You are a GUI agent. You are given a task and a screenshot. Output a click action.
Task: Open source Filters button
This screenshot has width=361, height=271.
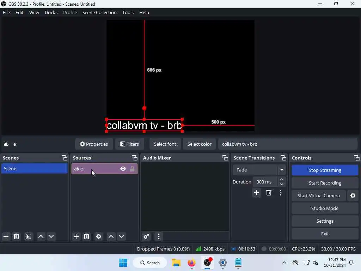point(130,144)
